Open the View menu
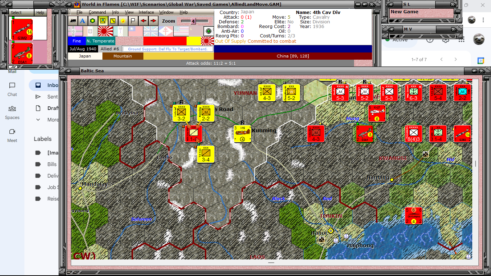The height and width of the screenshot is (276, 491). click(x=129, y=12)
